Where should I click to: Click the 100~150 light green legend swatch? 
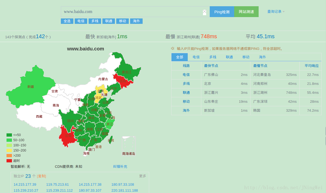click(x=9, y=145)
